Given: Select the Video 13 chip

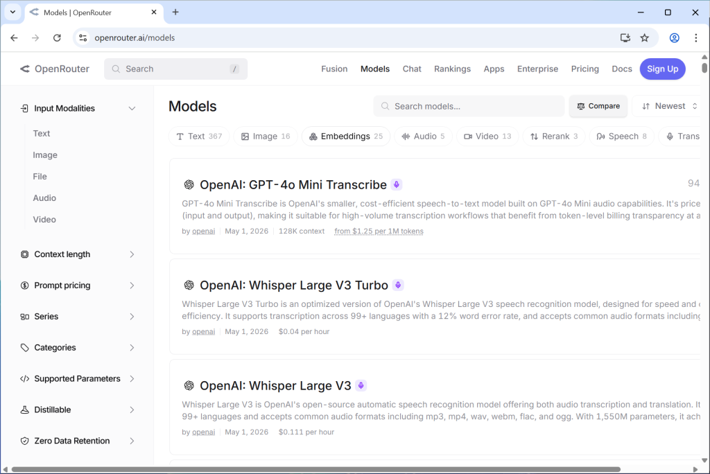Looking at the screenshot, I should pyautogui.click(x=487, y=137).
